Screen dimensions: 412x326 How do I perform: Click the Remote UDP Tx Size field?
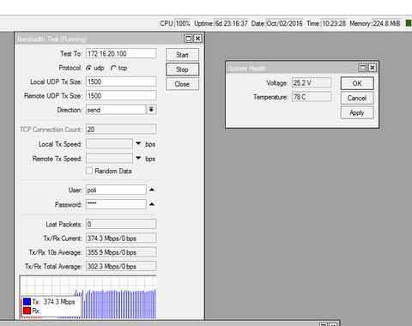121,95
